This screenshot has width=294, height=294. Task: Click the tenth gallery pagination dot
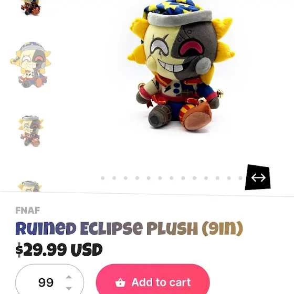tap(206, 178)
